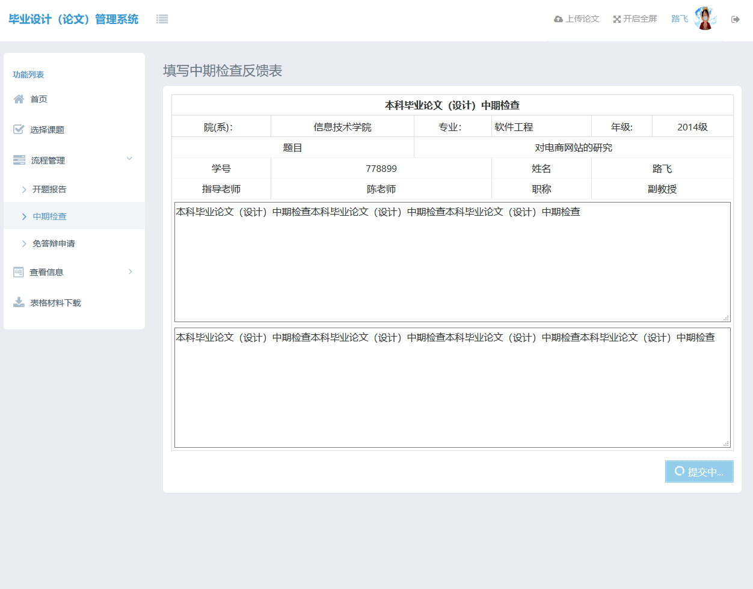Toggle the sidebar with the hamburger list icon

(x=161, y=19)
